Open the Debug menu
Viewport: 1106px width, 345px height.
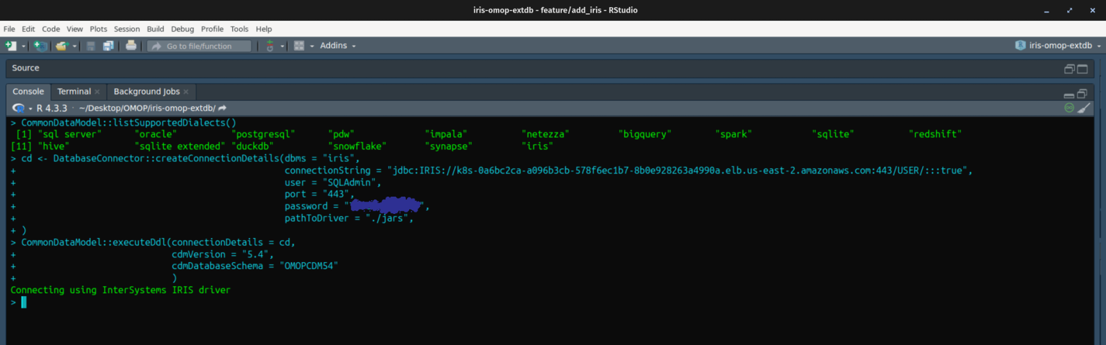[x=182, y=29]
